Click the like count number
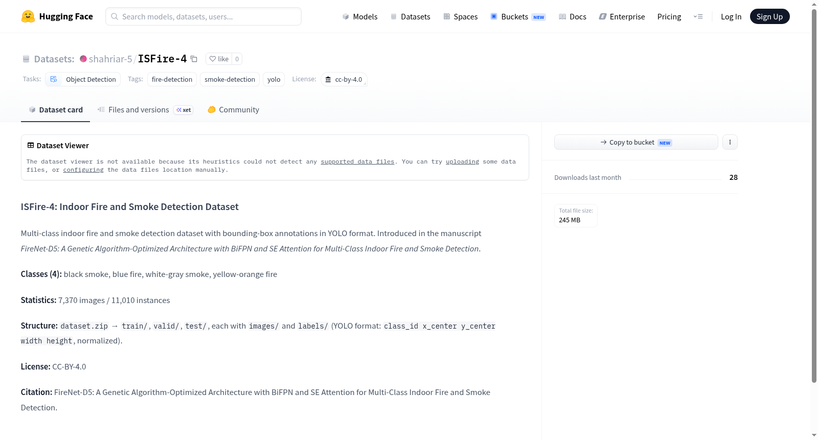818x440 pixels. [237, 59]
